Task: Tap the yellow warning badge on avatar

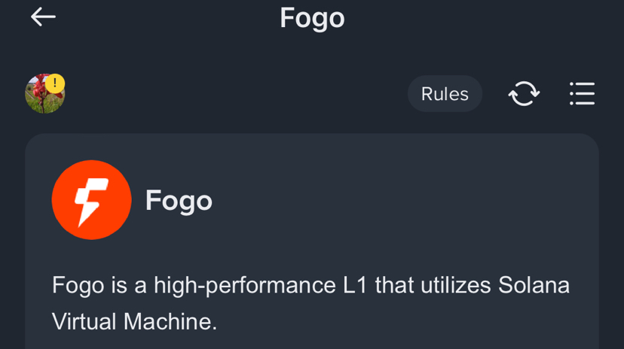Action: [x=55, y=83]
